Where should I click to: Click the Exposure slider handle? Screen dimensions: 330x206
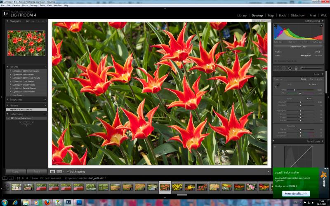[300, 102]
